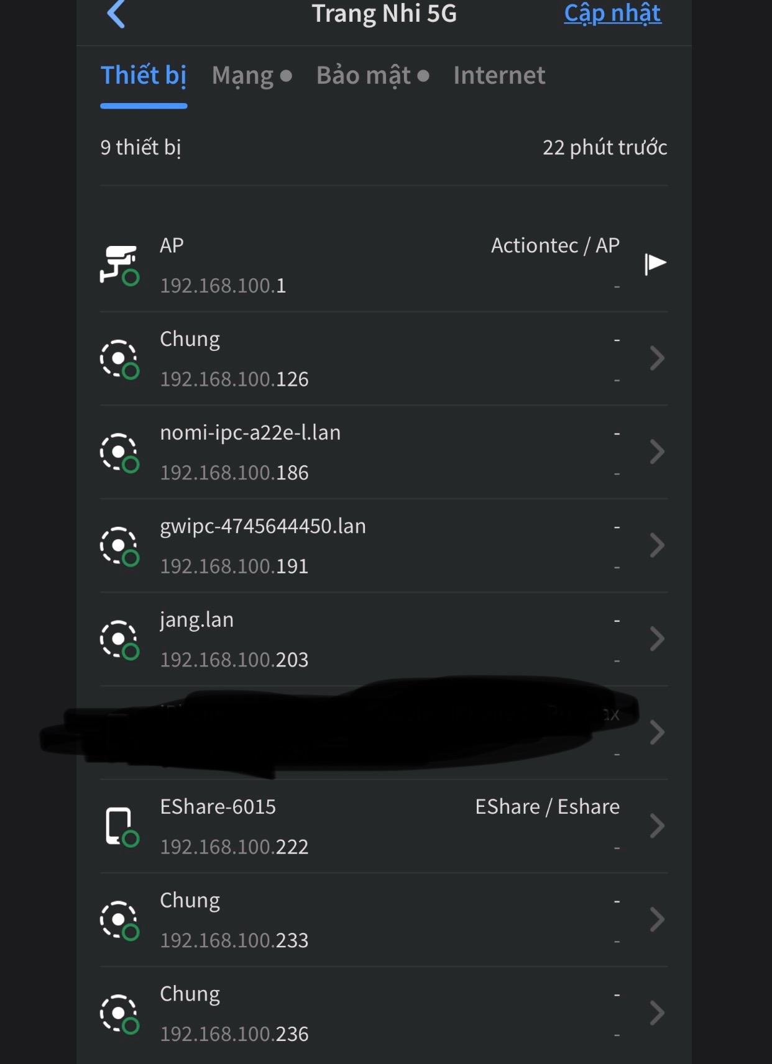Open chevron for nomi-ipc-a22e-l.lan row
This screenshot has width=772, height=1064.
click(656, 452)
